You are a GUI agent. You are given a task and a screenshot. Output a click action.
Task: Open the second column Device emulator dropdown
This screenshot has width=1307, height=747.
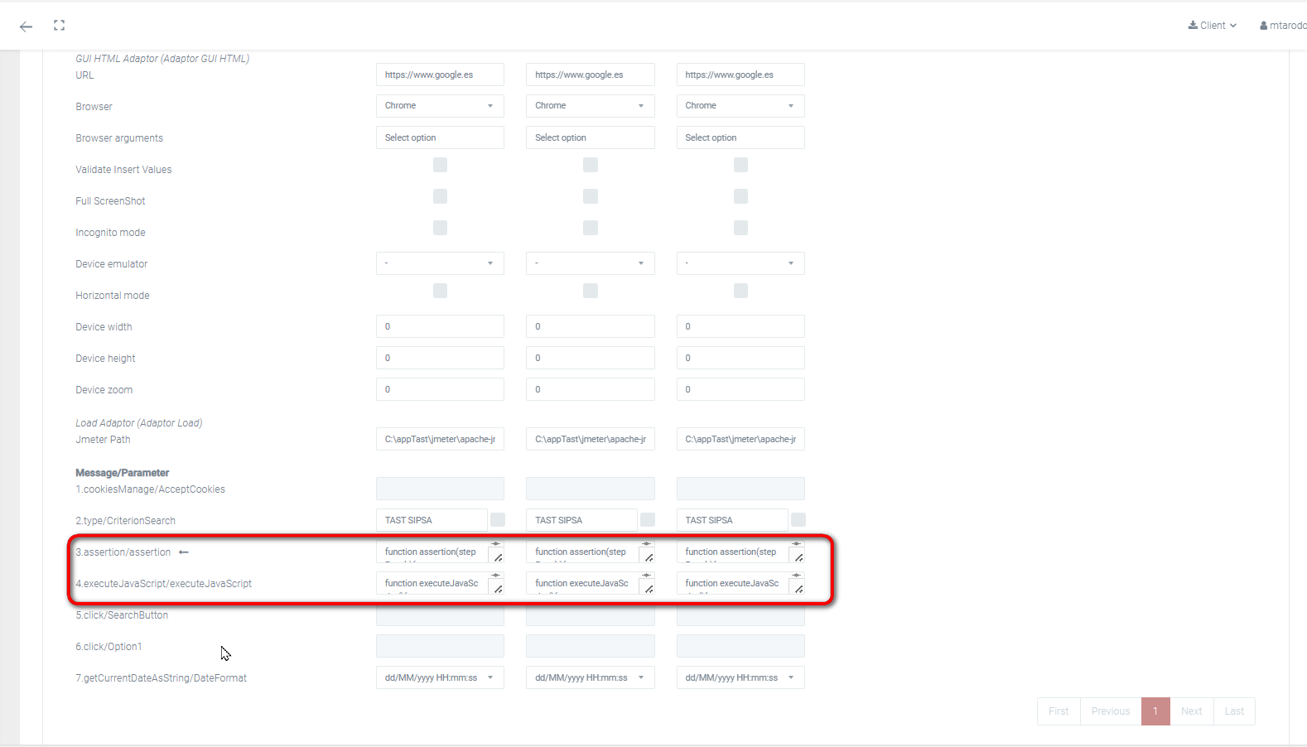point(590,263)
